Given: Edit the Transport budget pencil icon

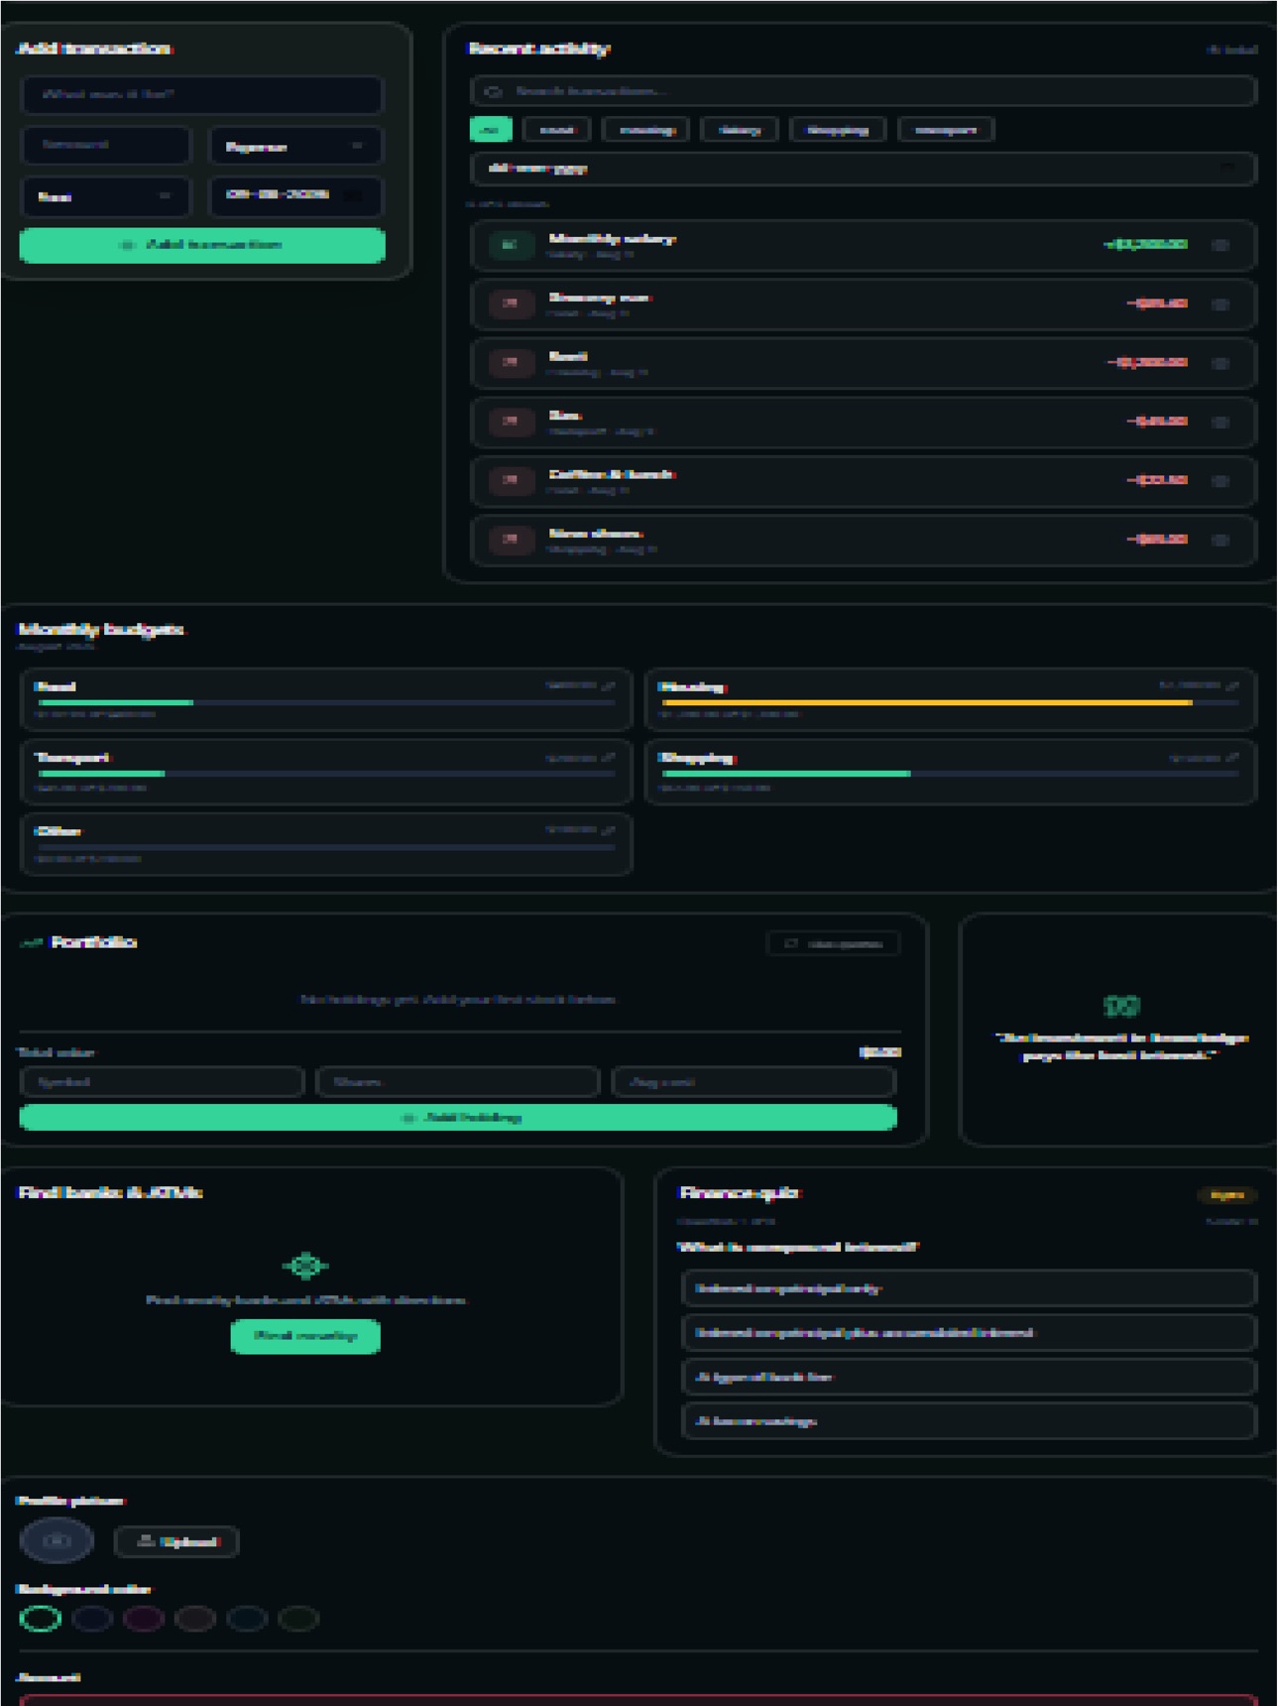Looking at the screenshot, I should pyautogui.click(x=609, y=758).
